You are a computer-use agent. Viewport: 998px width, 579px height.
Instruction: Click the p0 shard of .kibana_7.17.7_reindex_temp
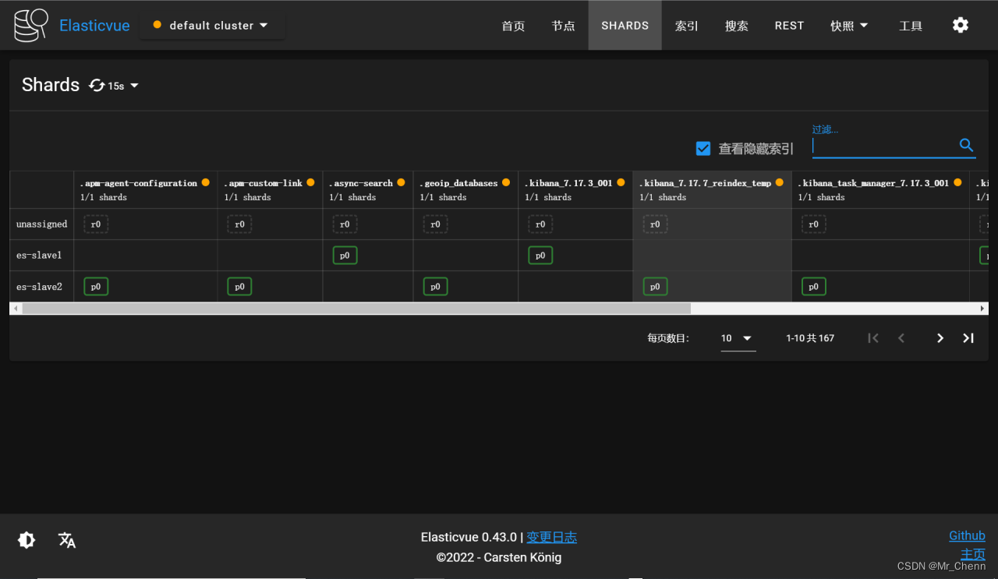[x=655, y=287]
